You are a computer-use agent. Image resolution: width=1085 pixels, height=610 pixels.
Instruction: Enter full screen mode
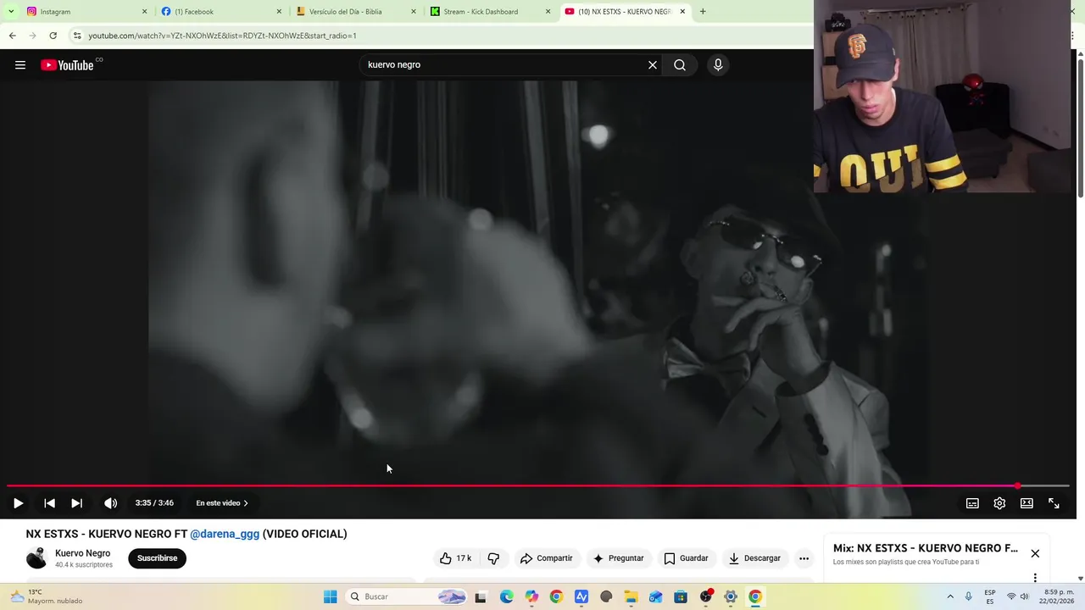coord(1054,503)
